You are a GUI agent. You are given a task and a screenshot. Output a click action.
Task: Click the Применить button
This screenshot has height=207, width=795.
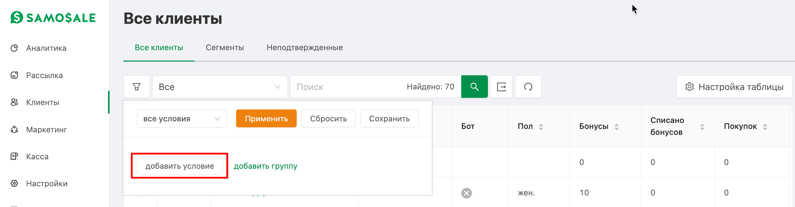coord(266,119)
